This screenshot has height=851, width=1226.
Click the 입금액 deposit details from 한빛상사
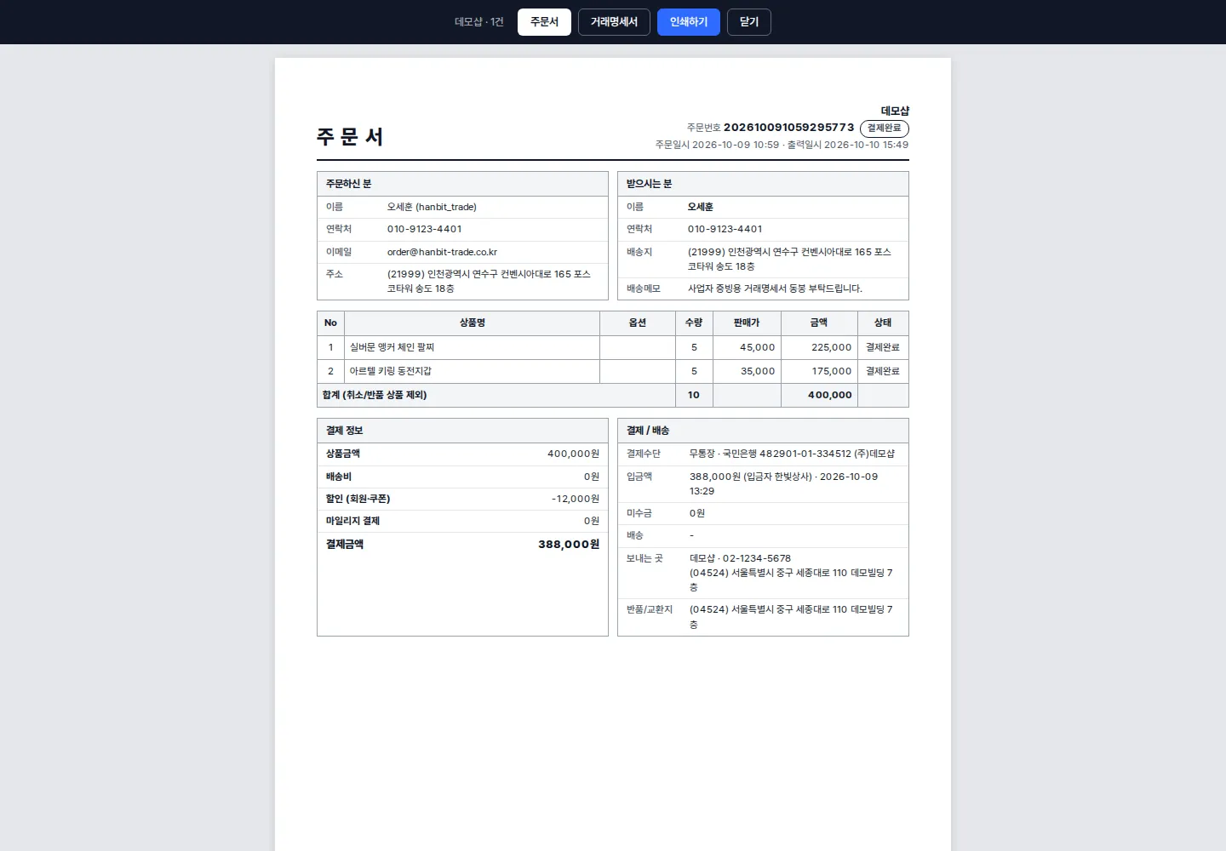783,484
